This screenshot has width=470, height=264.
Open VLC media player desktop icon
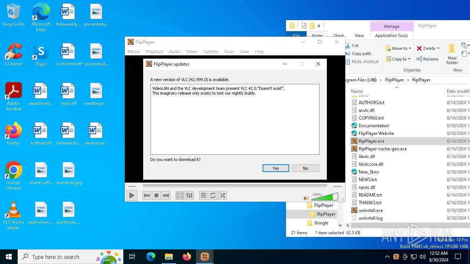14,216
